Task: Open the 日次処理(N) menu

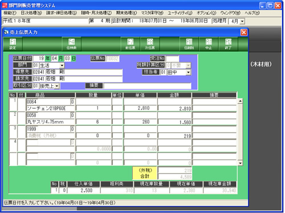Action: coord(31,13)
